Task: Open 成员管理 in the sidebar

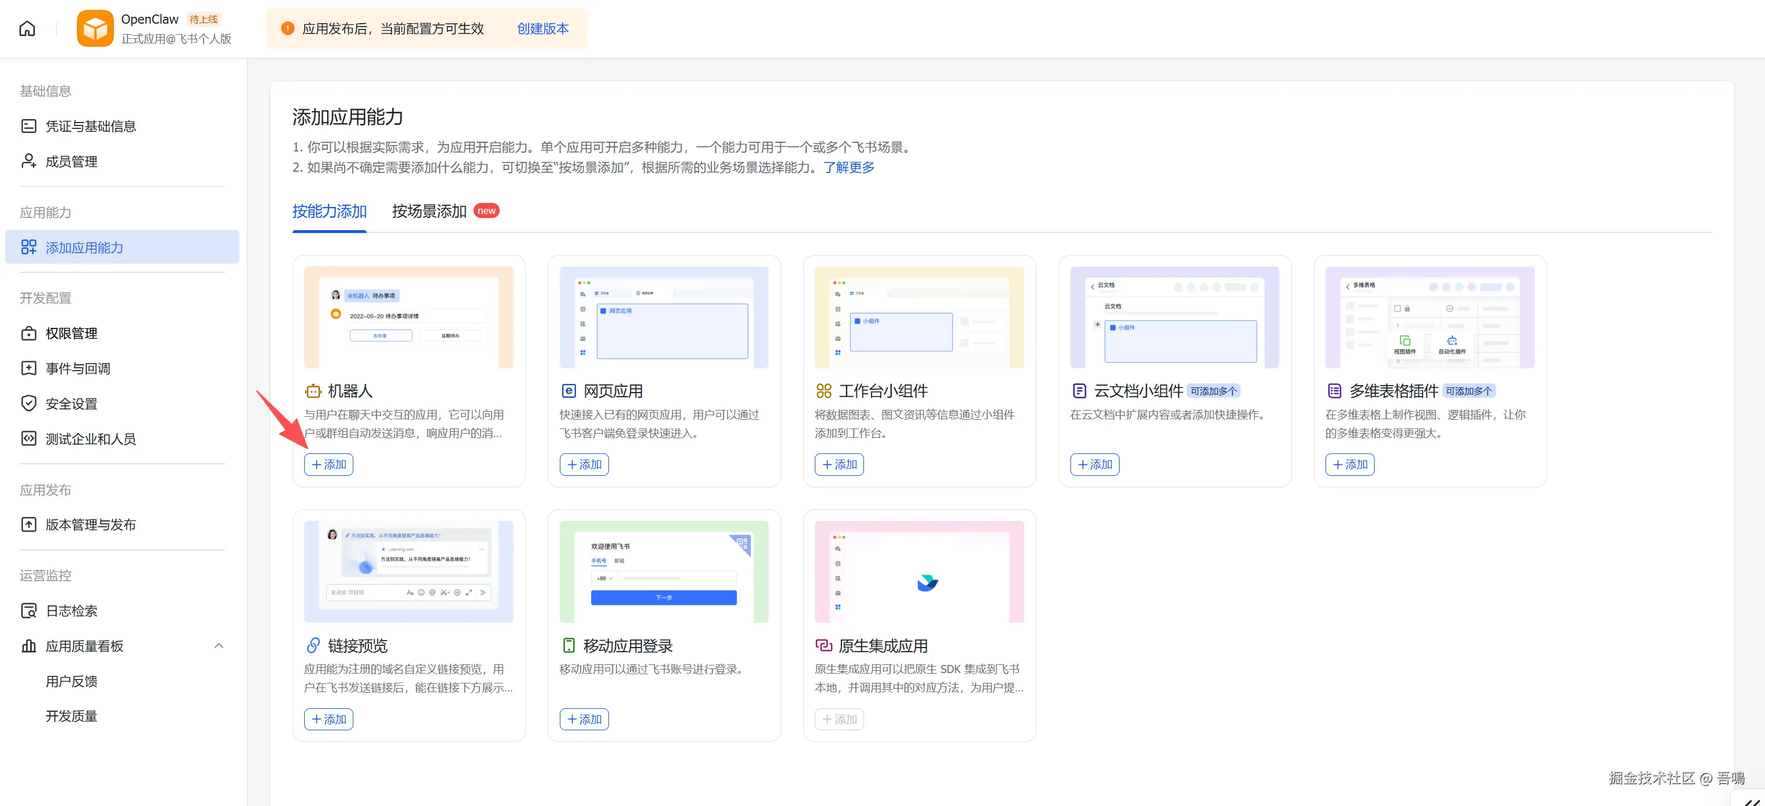Action: pos(71,162)
